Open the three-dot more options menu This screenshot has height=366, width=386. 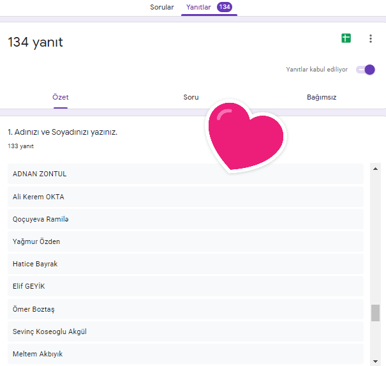[x=371, y=38]
